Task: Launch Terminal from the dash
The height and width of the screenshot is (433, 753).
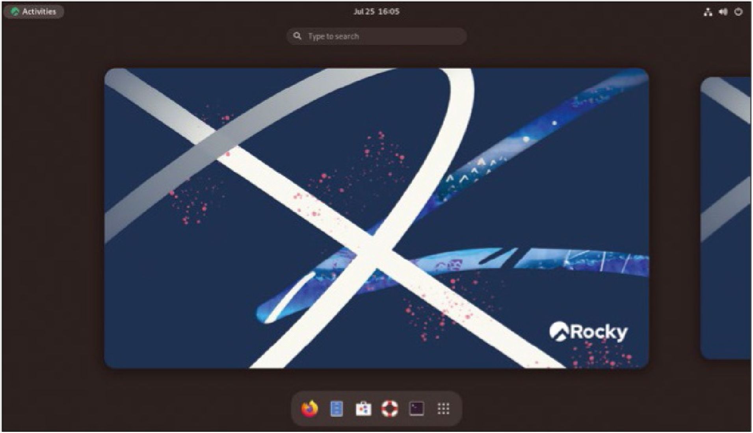Action: tap(416, 409)
